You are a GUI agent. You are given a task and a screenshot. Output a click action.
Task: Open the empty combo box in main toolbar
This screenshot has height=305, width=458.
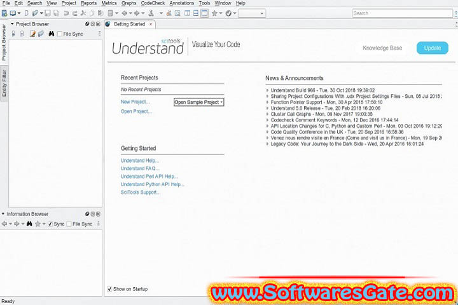tap(252, 13)
